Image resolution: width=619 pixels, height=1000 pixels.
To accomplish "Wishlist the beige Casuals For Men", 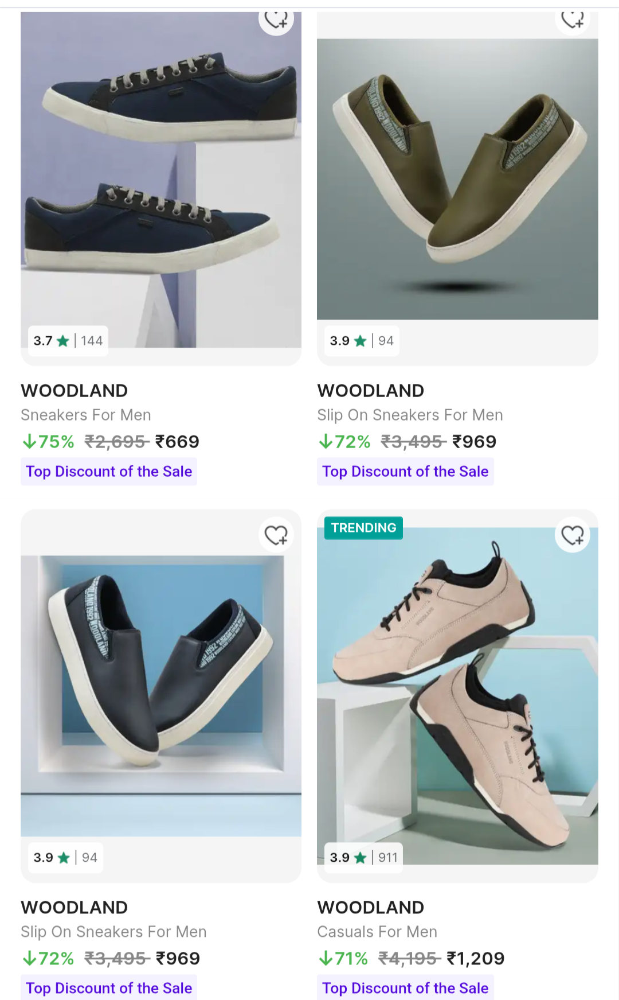I will 573,535.
